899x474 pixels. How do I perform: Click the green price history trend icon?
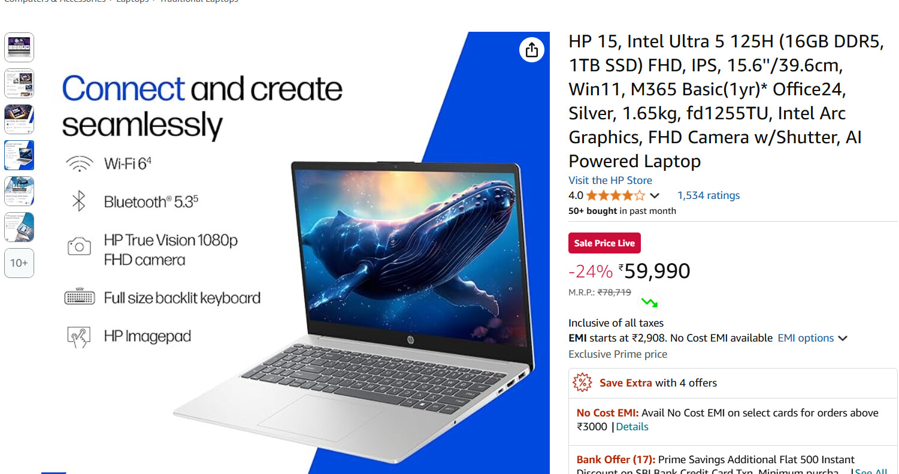click(x=649, y=302)
